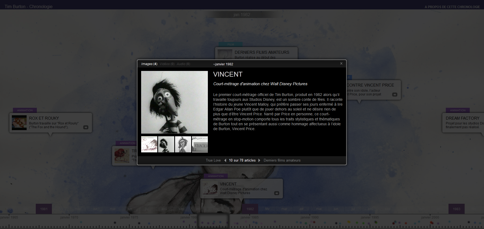Screen dimensions: 484x229
Task: Go to next article 'Derniers films amateurs'
Action: tap(282, 160)
